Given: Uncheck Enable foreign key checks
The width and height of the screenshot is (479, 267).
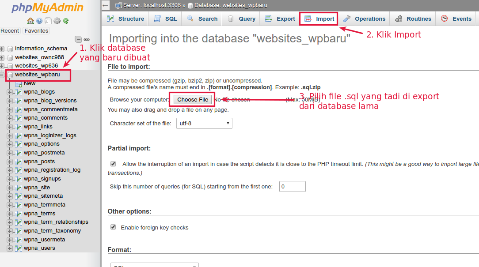Looking at the screenshot, I should 113,228.
